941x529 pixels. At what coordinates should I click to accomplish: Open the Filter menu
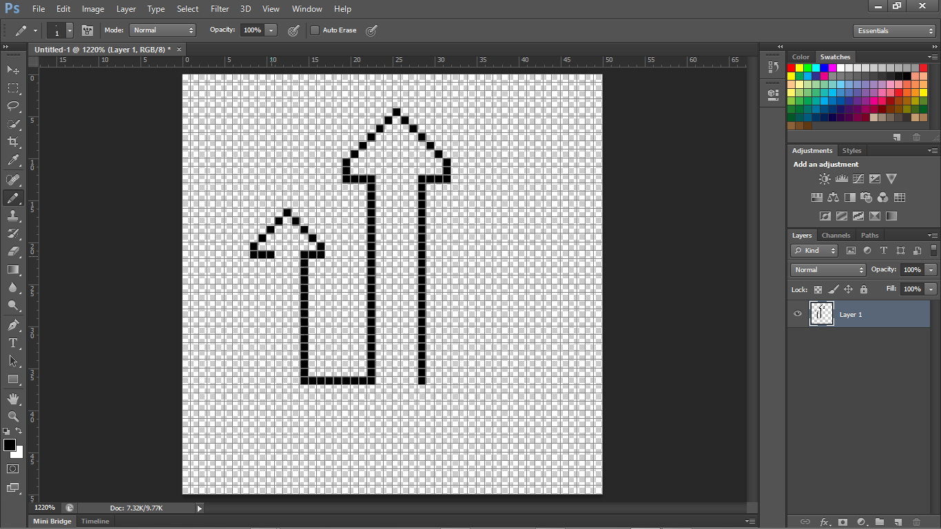pos(220,9)
